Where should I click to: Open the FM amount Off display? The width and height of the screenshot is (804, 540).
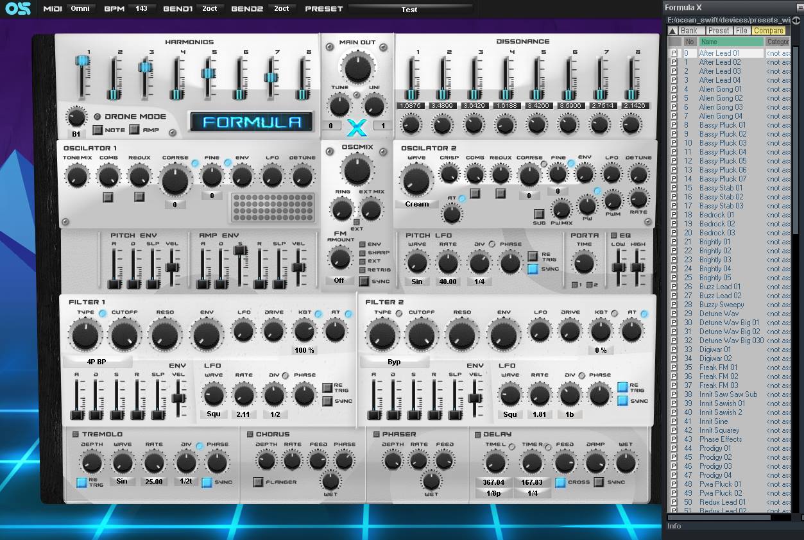point(339,280)
